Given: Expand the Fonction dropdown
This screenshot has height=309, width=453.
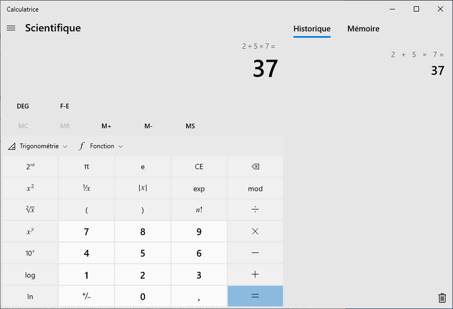Looking at the screenshot, I should coord(101,146).
